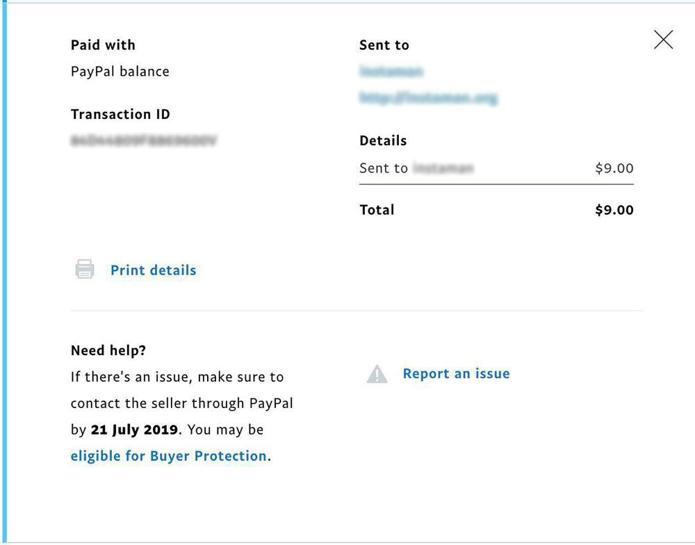Click the warning triangle icon
Viewport: 695px width, 545px height.
tap(377, 374)
